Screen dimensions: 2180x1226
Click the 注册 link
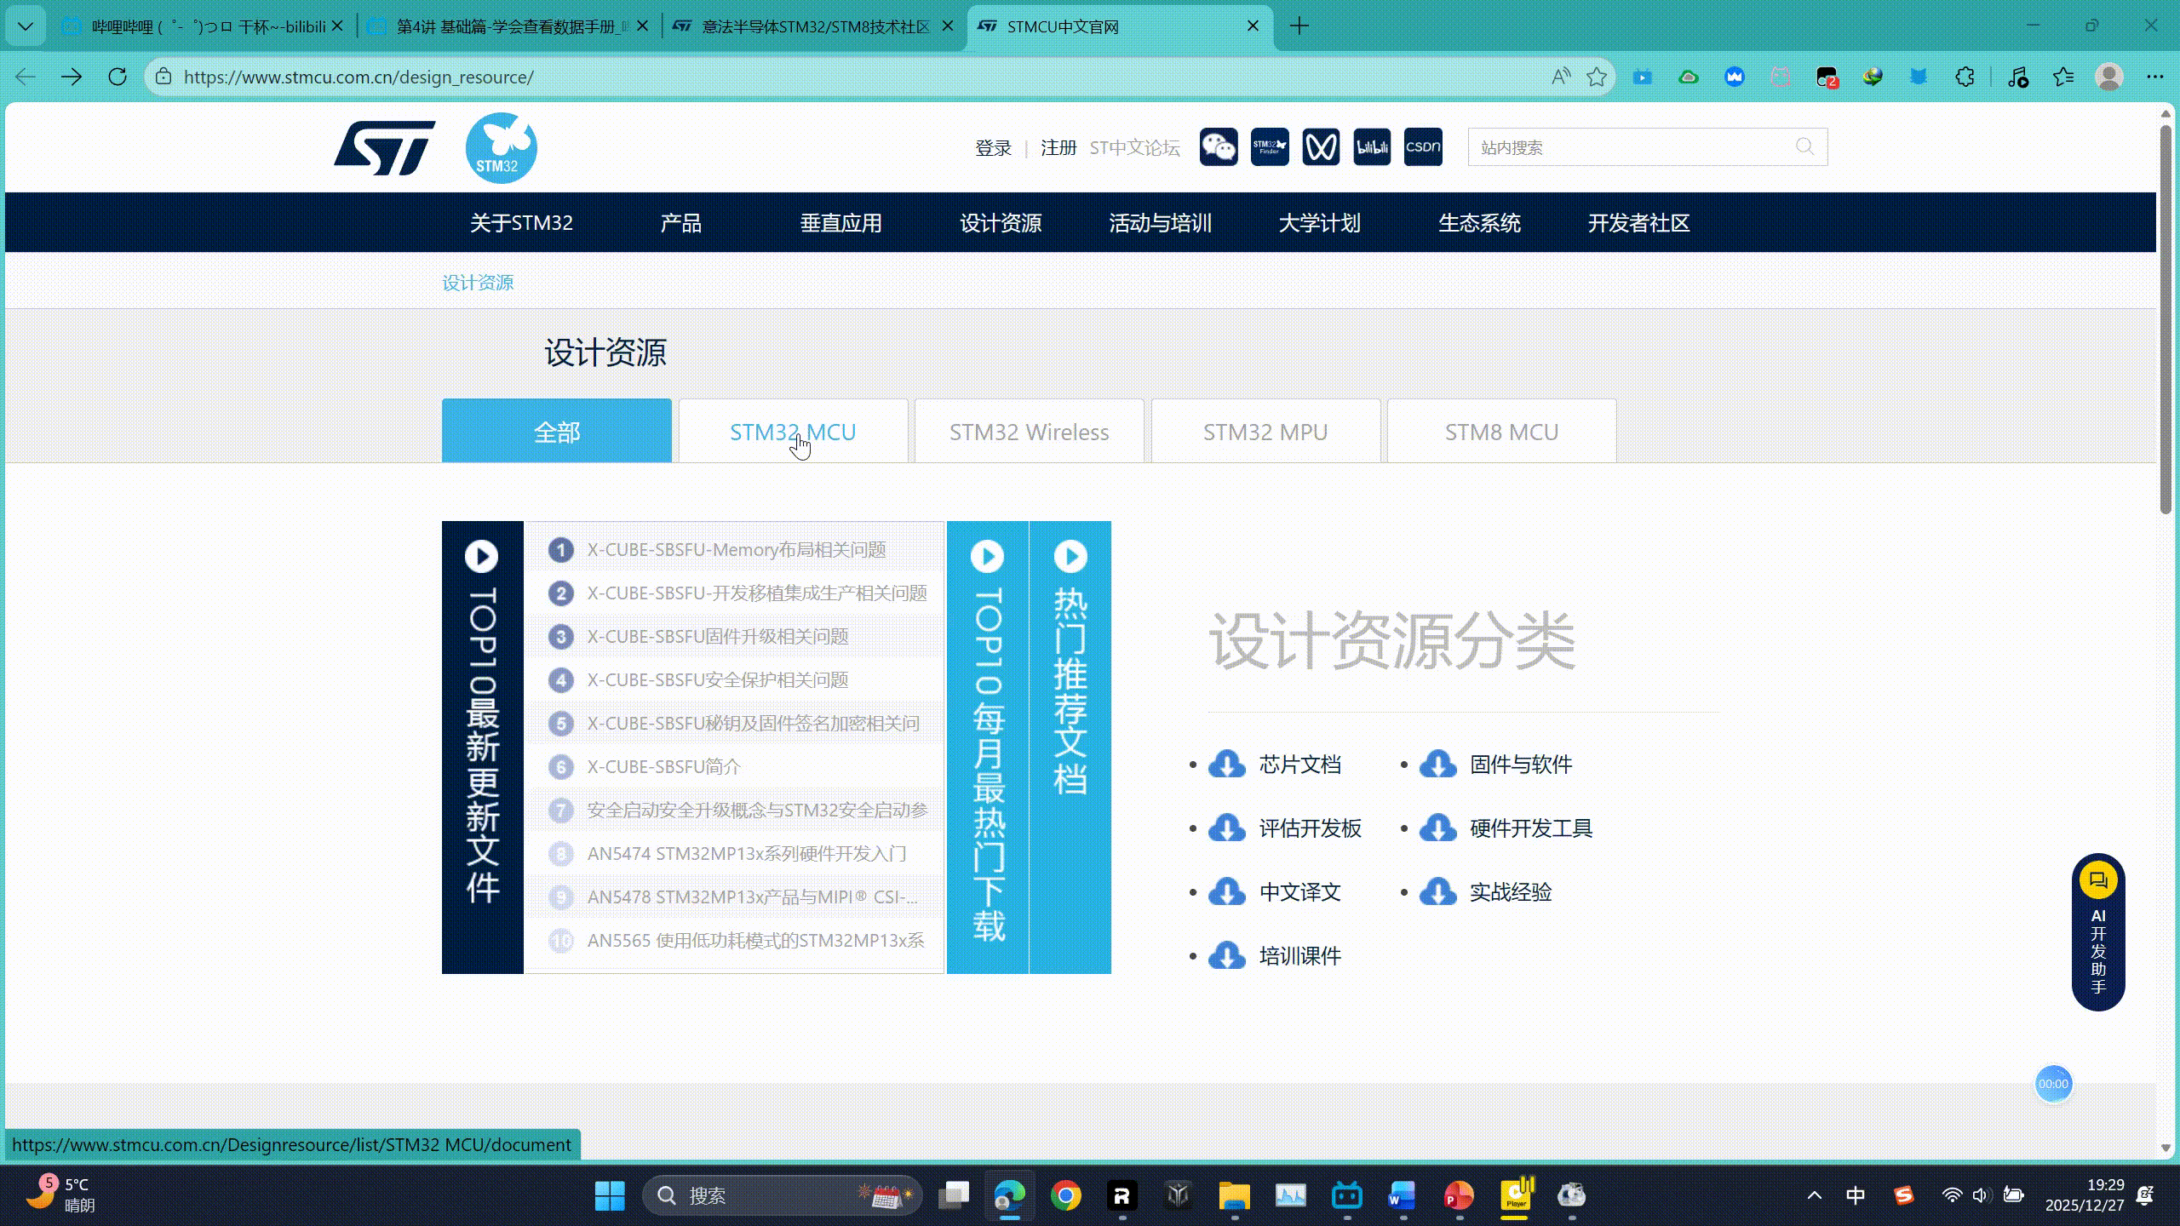(x=1058, y=148)
